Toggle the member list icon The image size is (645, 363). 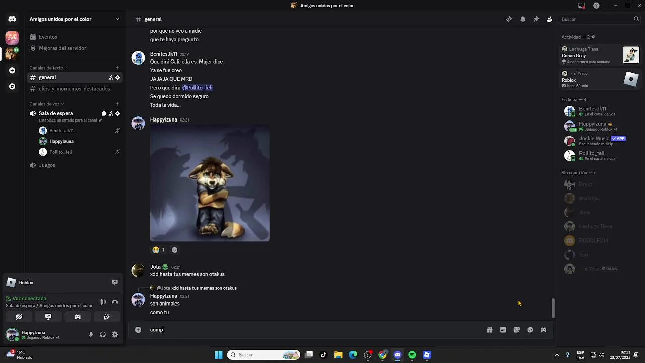tap(550, 19)
